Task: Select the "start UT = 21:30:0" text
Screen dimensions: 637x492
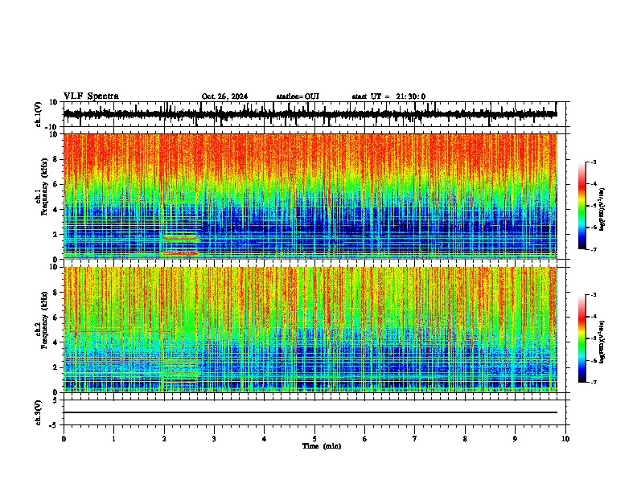Action: (x=388, y=96)
